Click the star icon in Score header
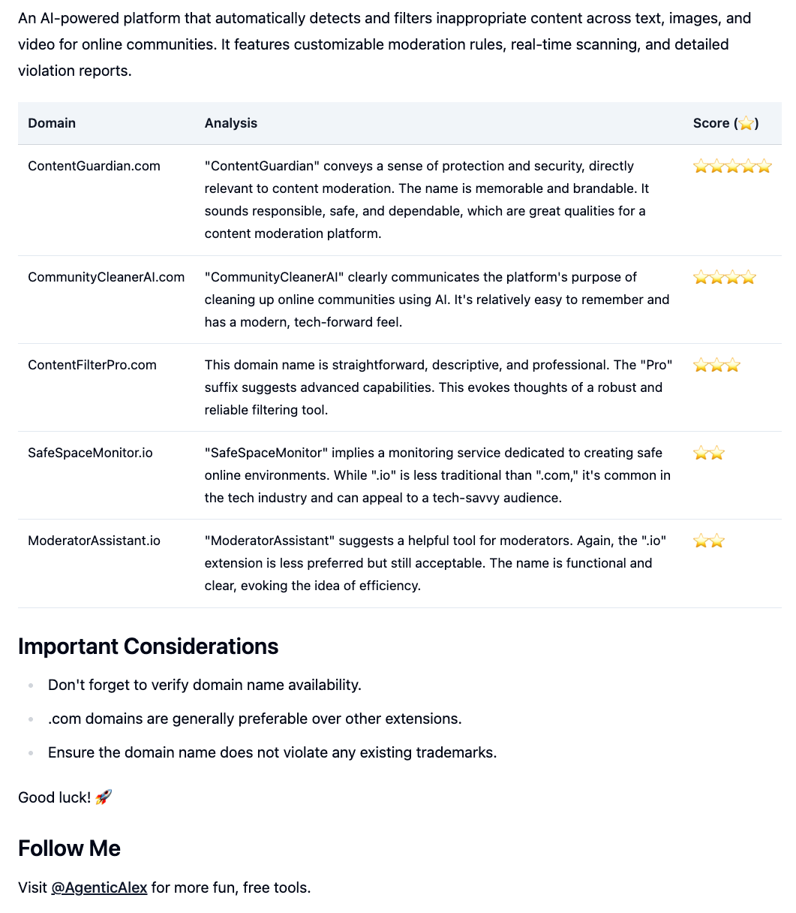Image resolution: width=796 pixels, height=913 pixels. tap(746, 124)
